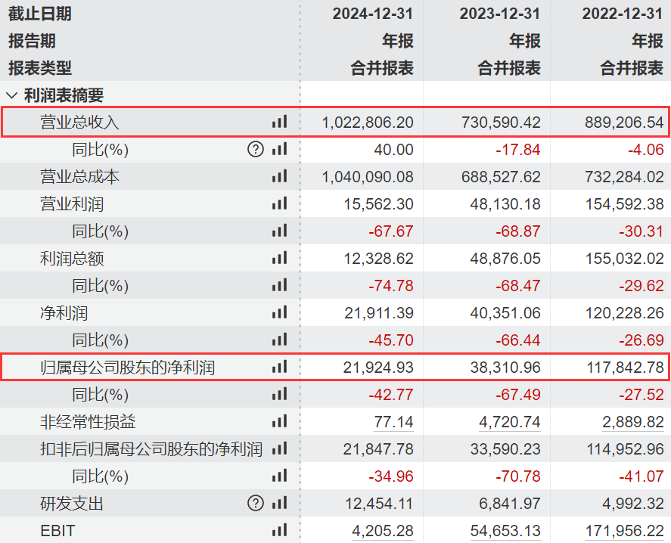Click the help question mark beside 研发支出
The width and height of the screenshot is (671, 543).
pyautogui.click(x=256, y=504)
